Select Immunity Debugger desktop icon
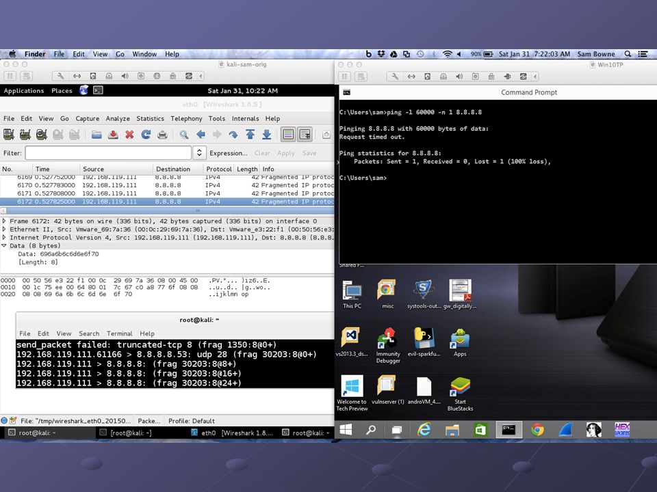 (x=388, y=344)
